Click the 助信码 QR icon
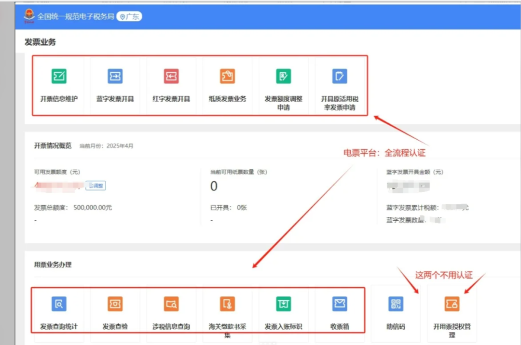521x345 pixels. (396, 304)
